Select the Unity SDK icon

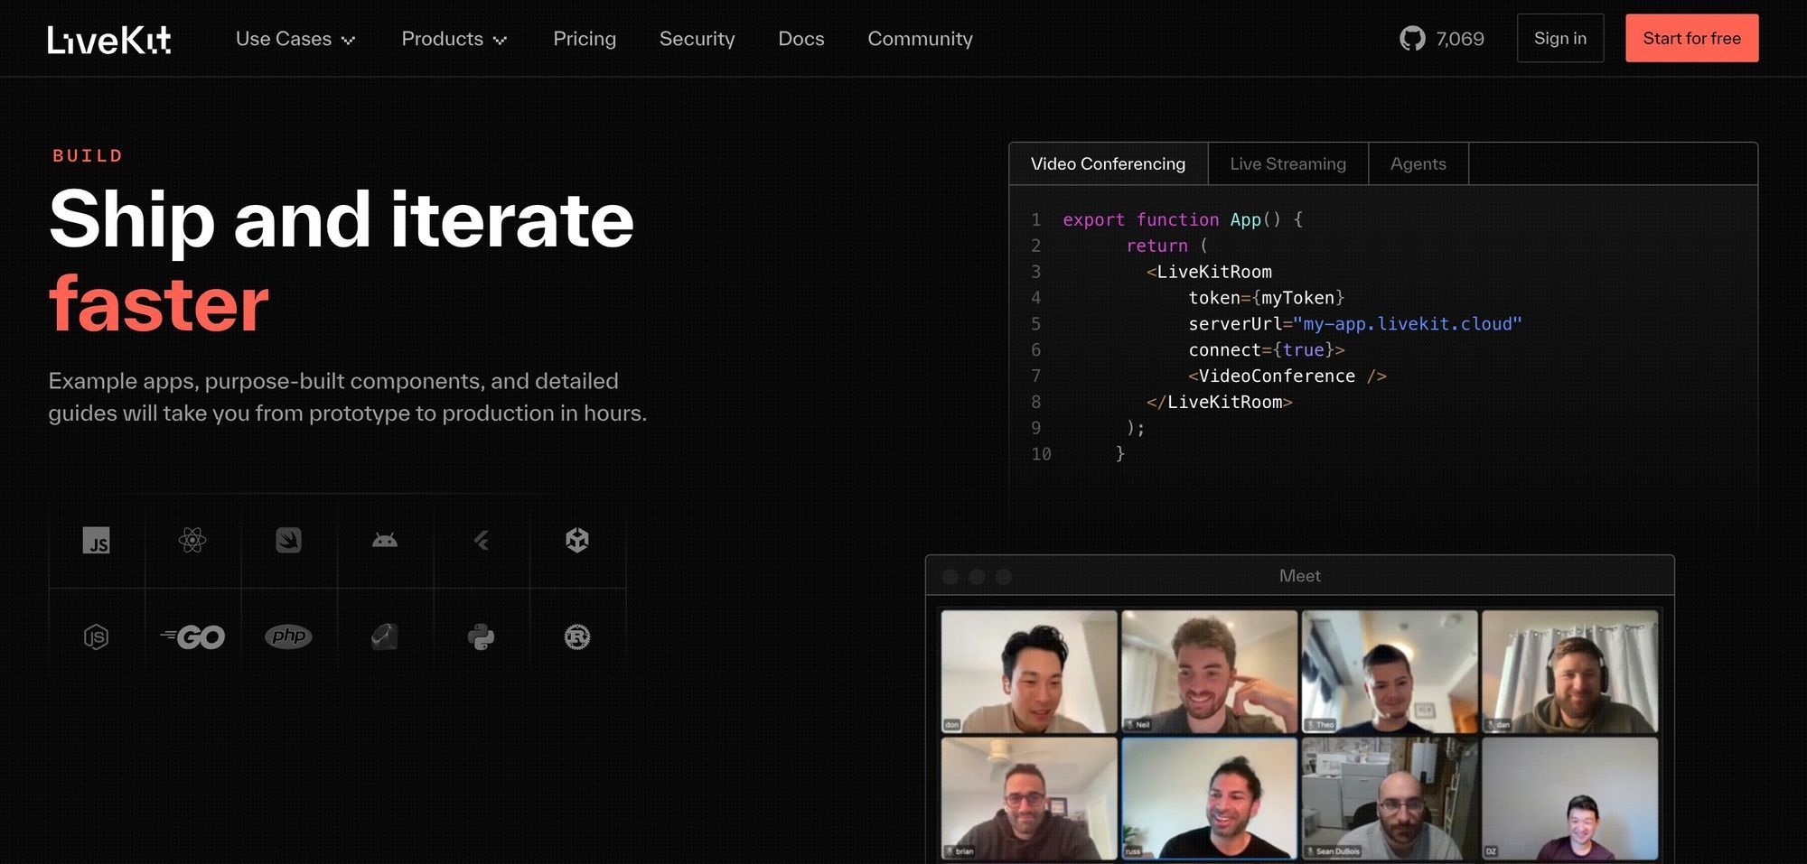pyautogui.click(x=577, y=541)
